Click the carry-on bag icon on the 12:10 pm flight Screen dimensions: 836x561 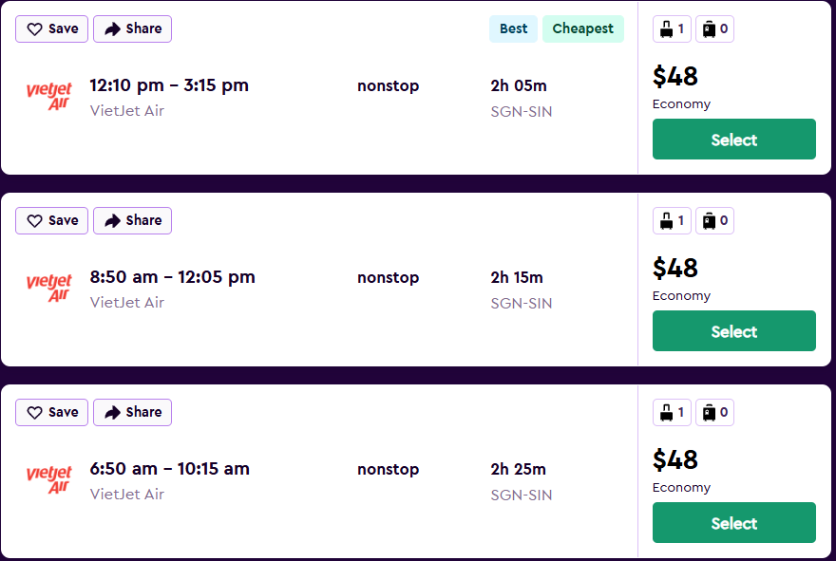pyautogui.click(x=667, y=29)
